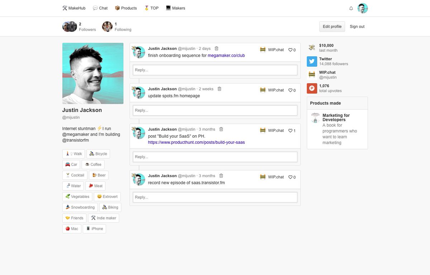
Task: Open Marketing for Developers product thumbnail
Action: (315, 118)
